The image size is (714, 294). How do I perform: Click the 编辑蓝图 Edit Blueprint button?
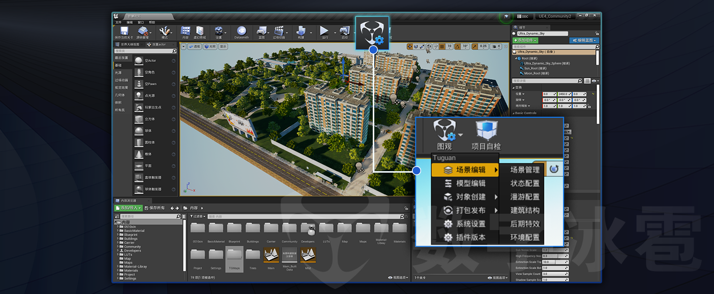584,40
